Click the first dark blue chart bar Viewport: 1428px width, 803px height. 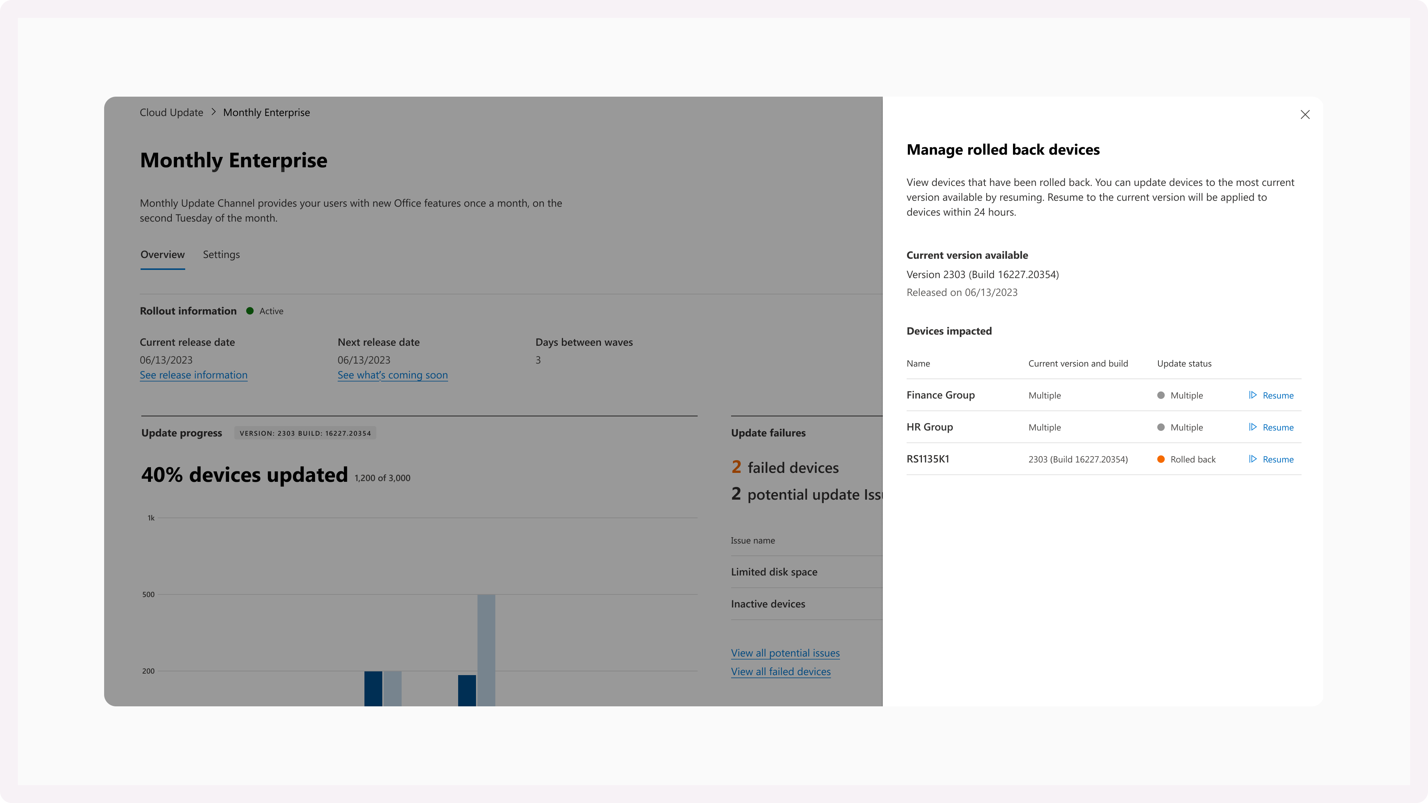pyautogui.click(x=373, y=689)
